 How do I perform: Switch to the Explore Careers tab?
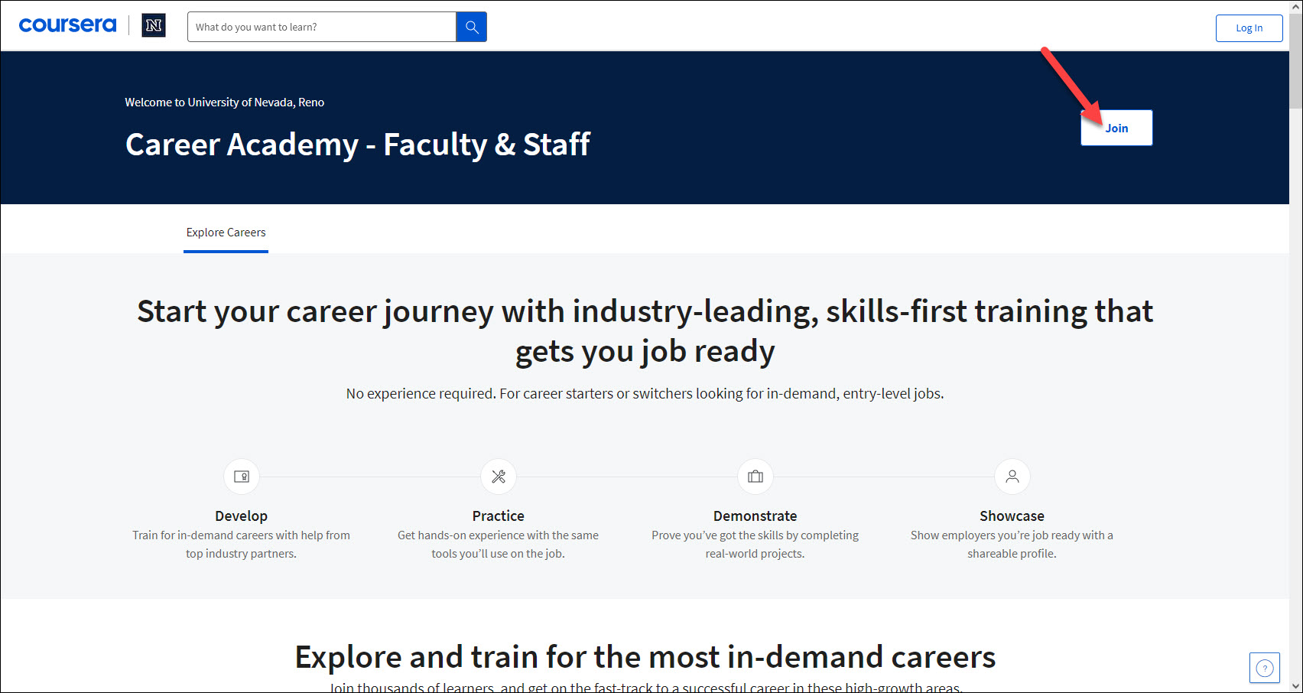coord(226,232)
